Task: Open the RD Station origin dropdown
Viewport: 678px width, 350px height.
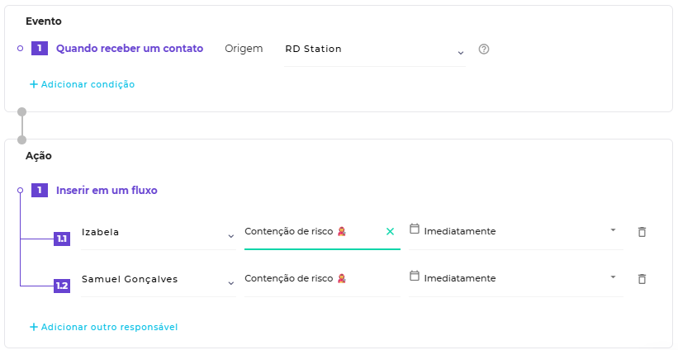Action: coord(460,54)
